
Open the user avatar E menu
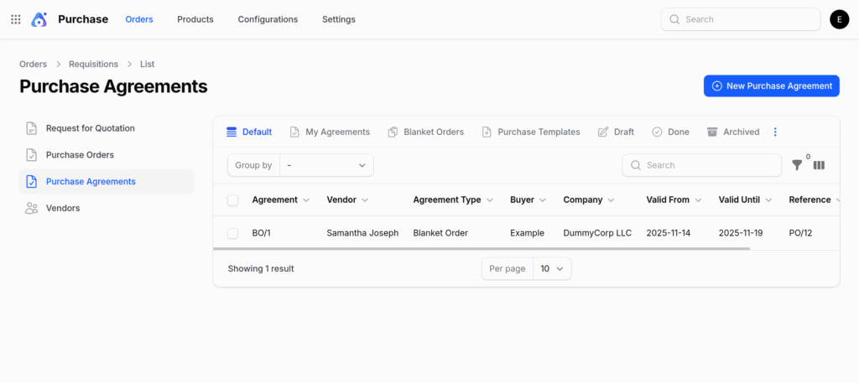coord(839,19)
